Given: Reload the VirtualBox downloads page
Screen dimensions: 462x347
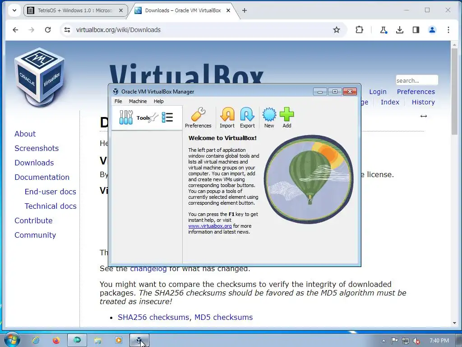Looking at the screenshot, I should pyautogui.click(x=48, y=30).
